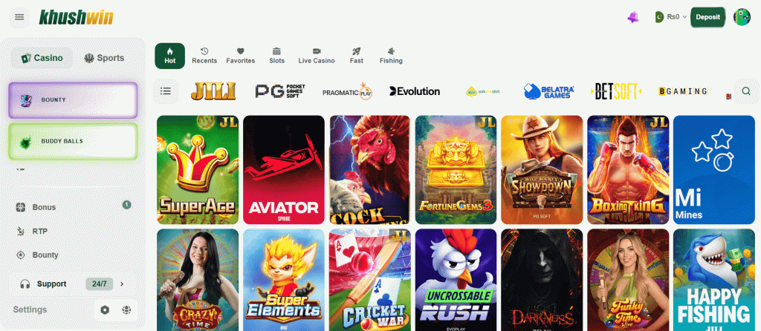Open the Funky Time game
Screen dimensions: 761x331
(x=628, y=280)
